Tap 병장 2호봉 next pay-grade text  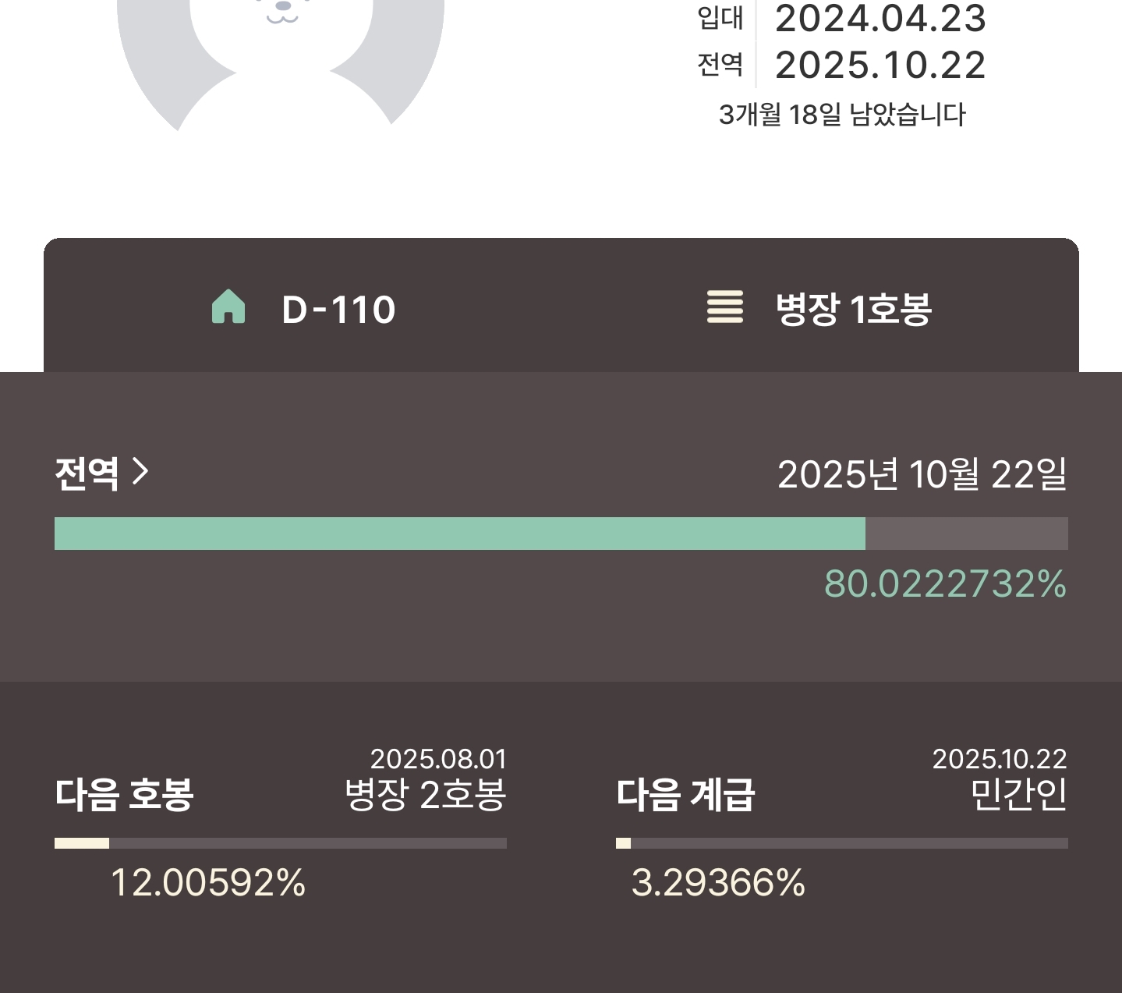click(426, 795)
